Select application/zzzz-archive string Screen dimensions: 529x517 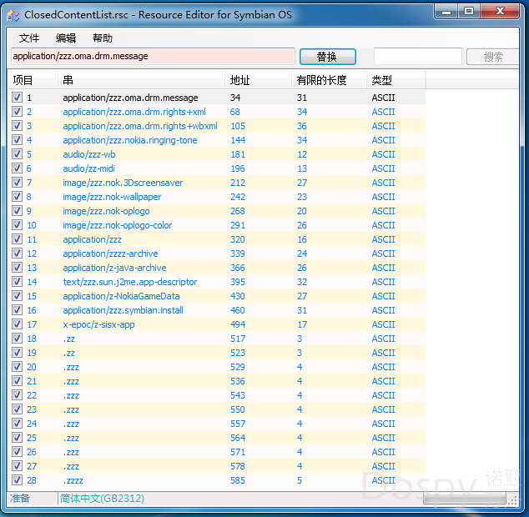pyautogui.click(x=110, y=253)
